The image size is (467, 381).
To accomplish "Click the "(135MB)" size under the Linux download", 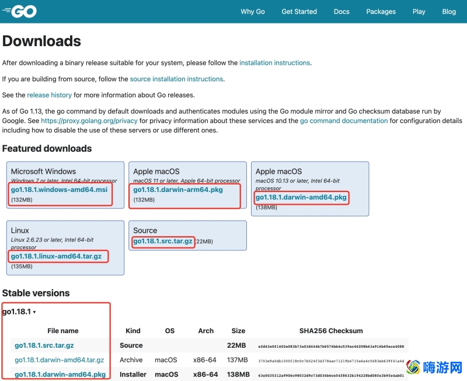I will (22, 267).
